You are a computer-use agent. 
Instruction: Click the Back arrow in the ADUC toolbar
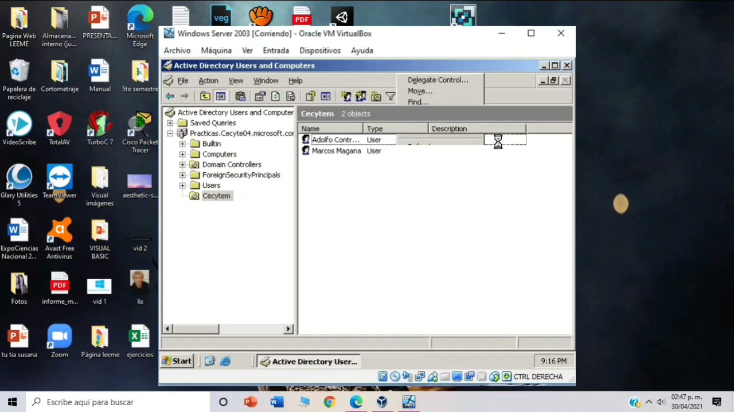[170, 97]
